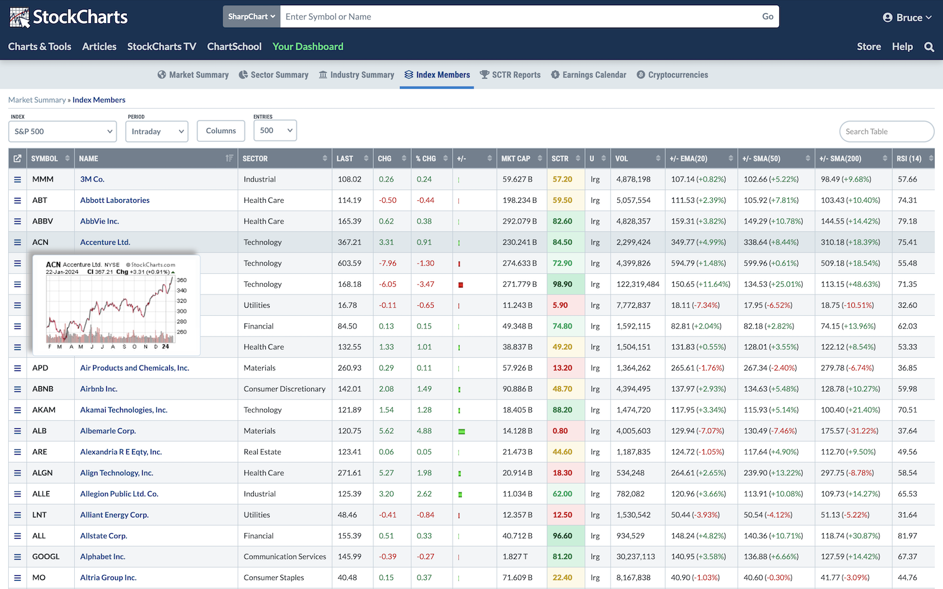
Task: Expand the S&P 500 index dropdown
Action: click(63, 131)
